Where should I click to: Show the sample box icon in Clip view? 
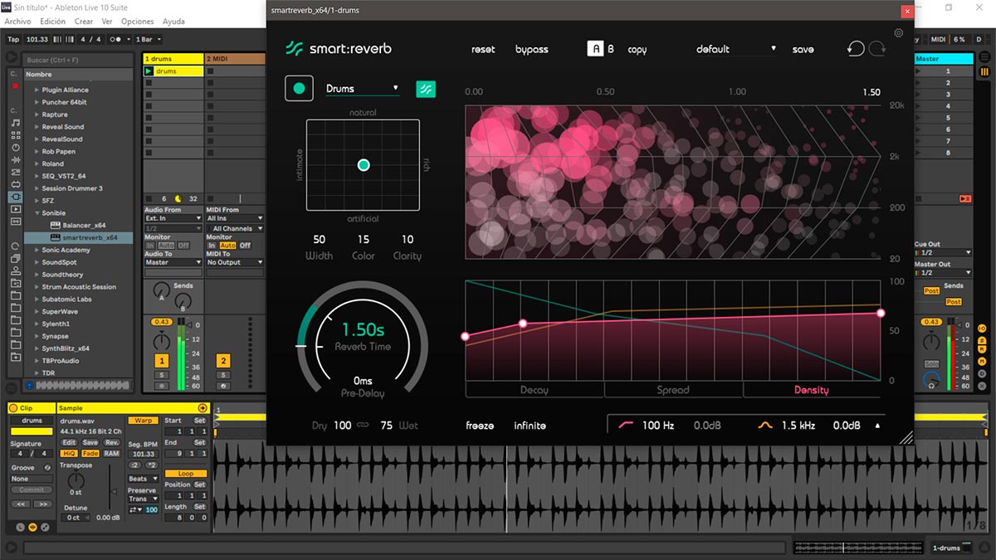click(32, 527)
